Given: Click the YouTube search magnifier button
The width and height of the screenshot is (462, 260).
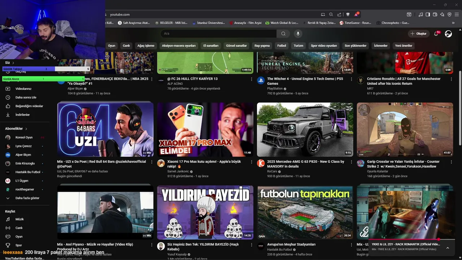Looking at the screenshot, I should (x=283, y=34).
